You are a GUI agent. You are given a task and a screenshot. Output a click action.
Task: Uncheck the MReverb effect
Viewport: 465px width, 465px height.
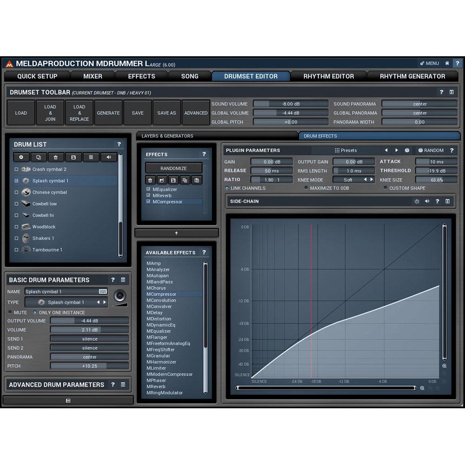pyautogui.click(x=148, y=195)
